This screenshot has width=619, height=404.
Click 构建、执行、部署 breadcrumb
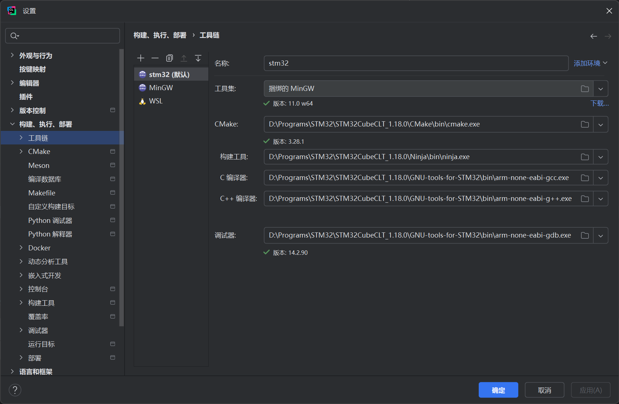[x=160, y=35]
